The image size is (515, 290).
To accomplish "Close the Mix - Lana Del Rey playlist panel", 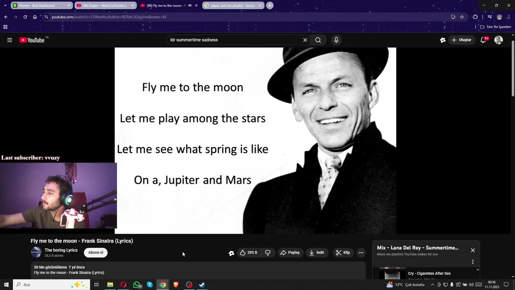I will point(473,250).
